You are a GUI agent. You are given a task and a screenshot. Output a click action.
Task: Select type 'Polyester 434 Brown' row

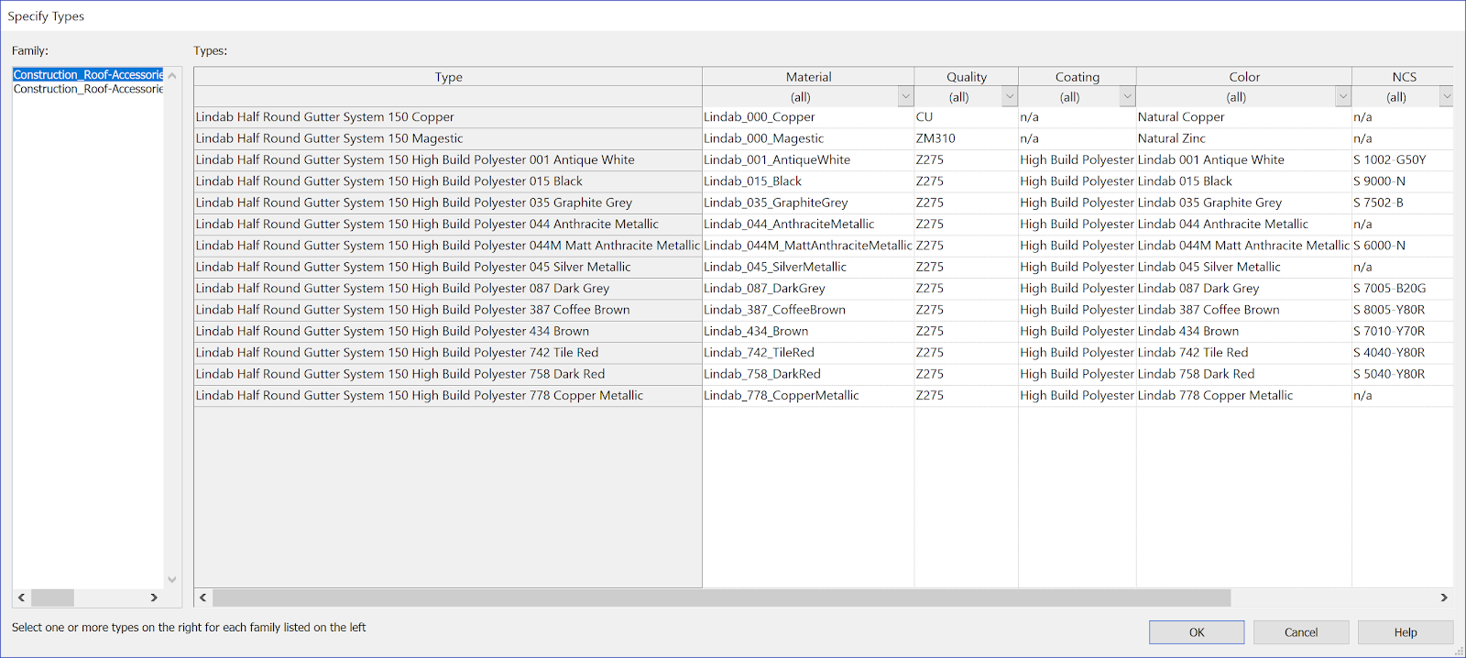[x=448, y=331]
